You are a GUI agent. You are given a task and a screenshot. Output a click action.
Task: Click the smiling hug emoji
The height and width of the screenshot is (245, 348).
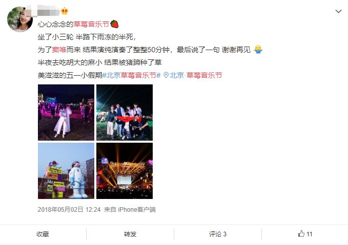pyautogui.click(x=258, y=50)
